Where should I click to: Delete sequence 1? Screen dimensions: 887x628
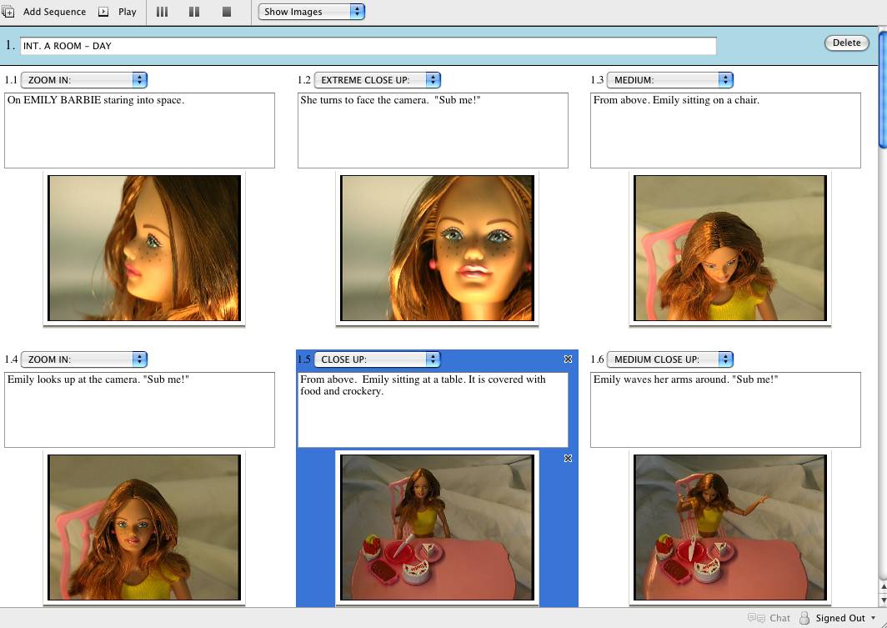[846, 43]
